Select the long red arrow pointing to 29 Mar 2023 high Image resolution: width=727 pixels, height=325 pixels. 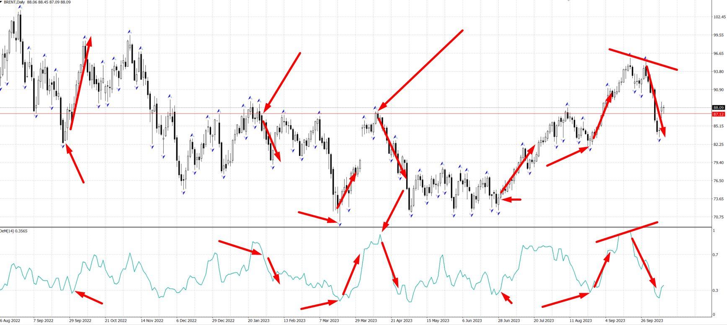[x=421, y=70]
